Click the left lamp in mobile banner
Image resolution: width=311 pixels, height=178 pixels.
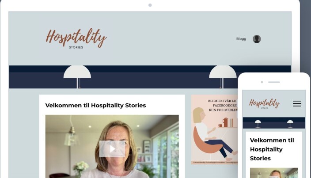(258, 124)
